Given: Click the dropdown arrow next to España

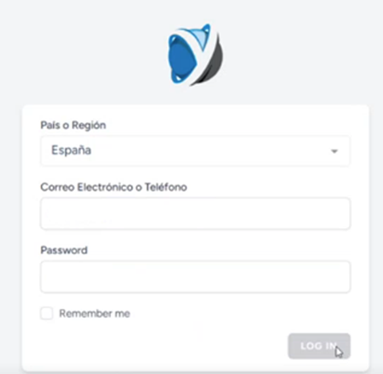Looking at the screenshot, I should point(334,152).
